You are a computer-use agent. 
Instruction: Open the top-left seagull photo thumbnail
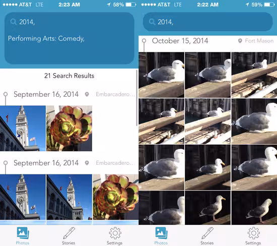[x=161, y=75]
